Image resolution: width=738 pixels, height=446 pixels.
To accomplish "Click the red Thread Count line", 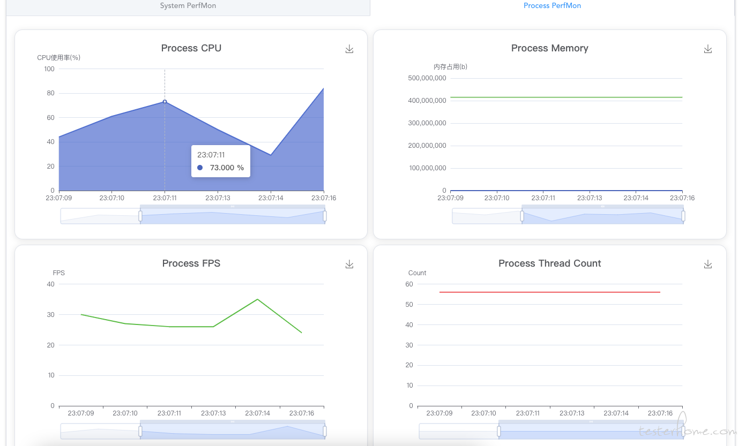I will click(549, 292).
